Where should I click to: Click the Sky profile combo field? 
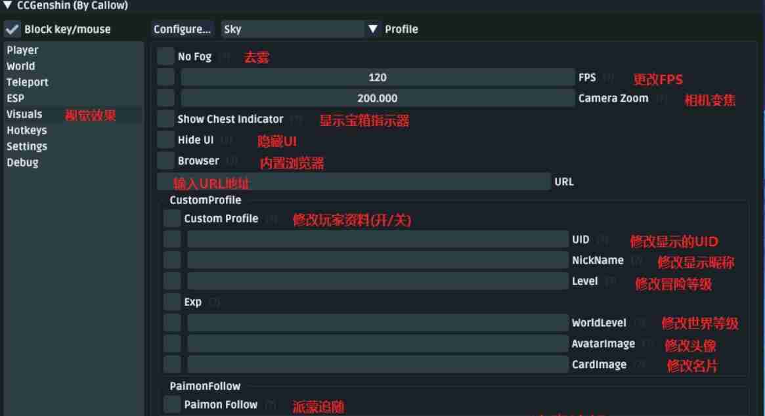click(292, 30)
